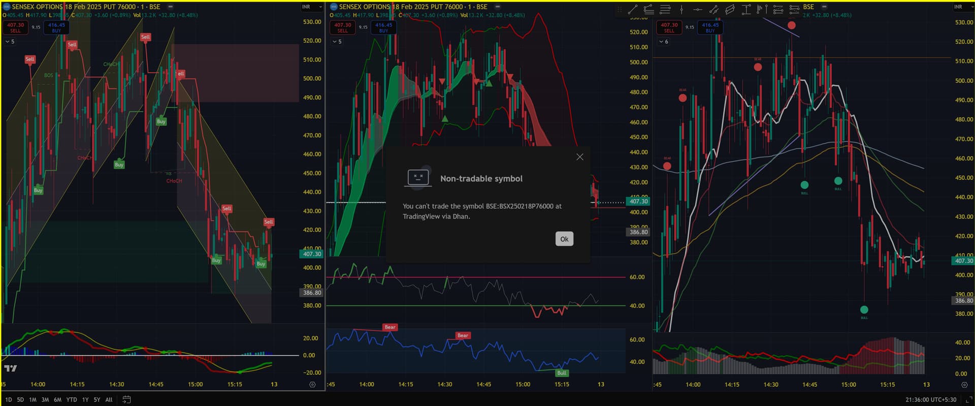
Task: Set date range to 6M
Action: [x=57, y=400]
